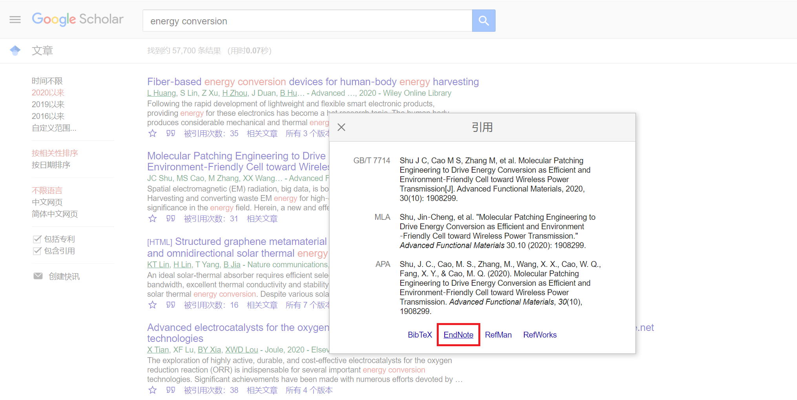
Task: Focus the energy conversion search field
Action: click(307, 21)
